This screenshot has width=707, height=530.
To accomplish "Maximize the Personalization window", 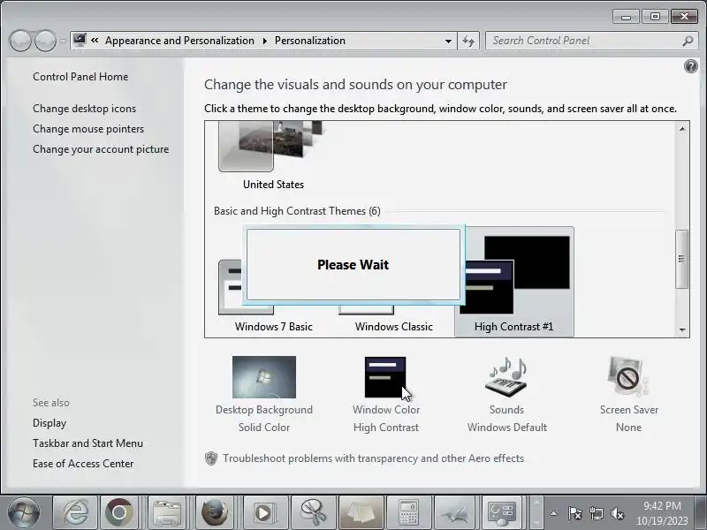I will coord(655,17).
